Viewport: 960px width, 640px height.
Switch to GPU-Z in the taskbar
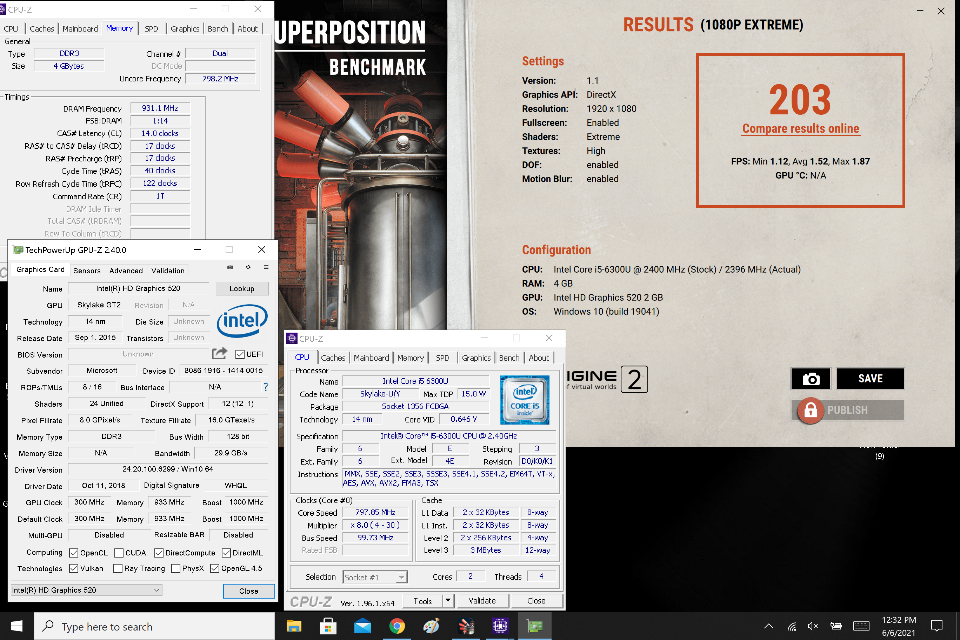point(535,626)
